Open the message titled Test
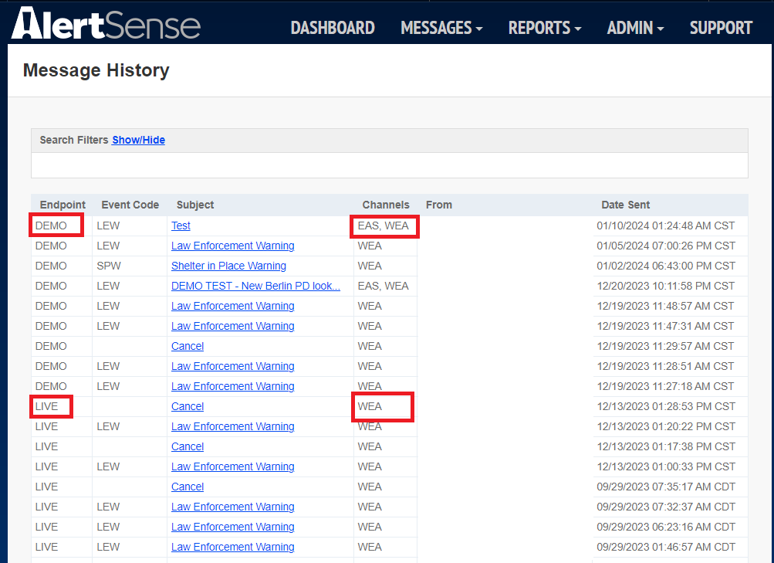 (181, 226)
